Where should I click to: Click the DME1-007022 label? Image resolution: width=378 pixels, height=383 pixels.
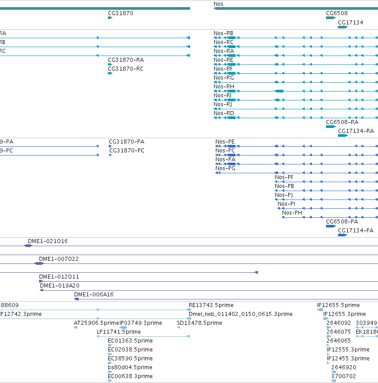click(59, 259)
